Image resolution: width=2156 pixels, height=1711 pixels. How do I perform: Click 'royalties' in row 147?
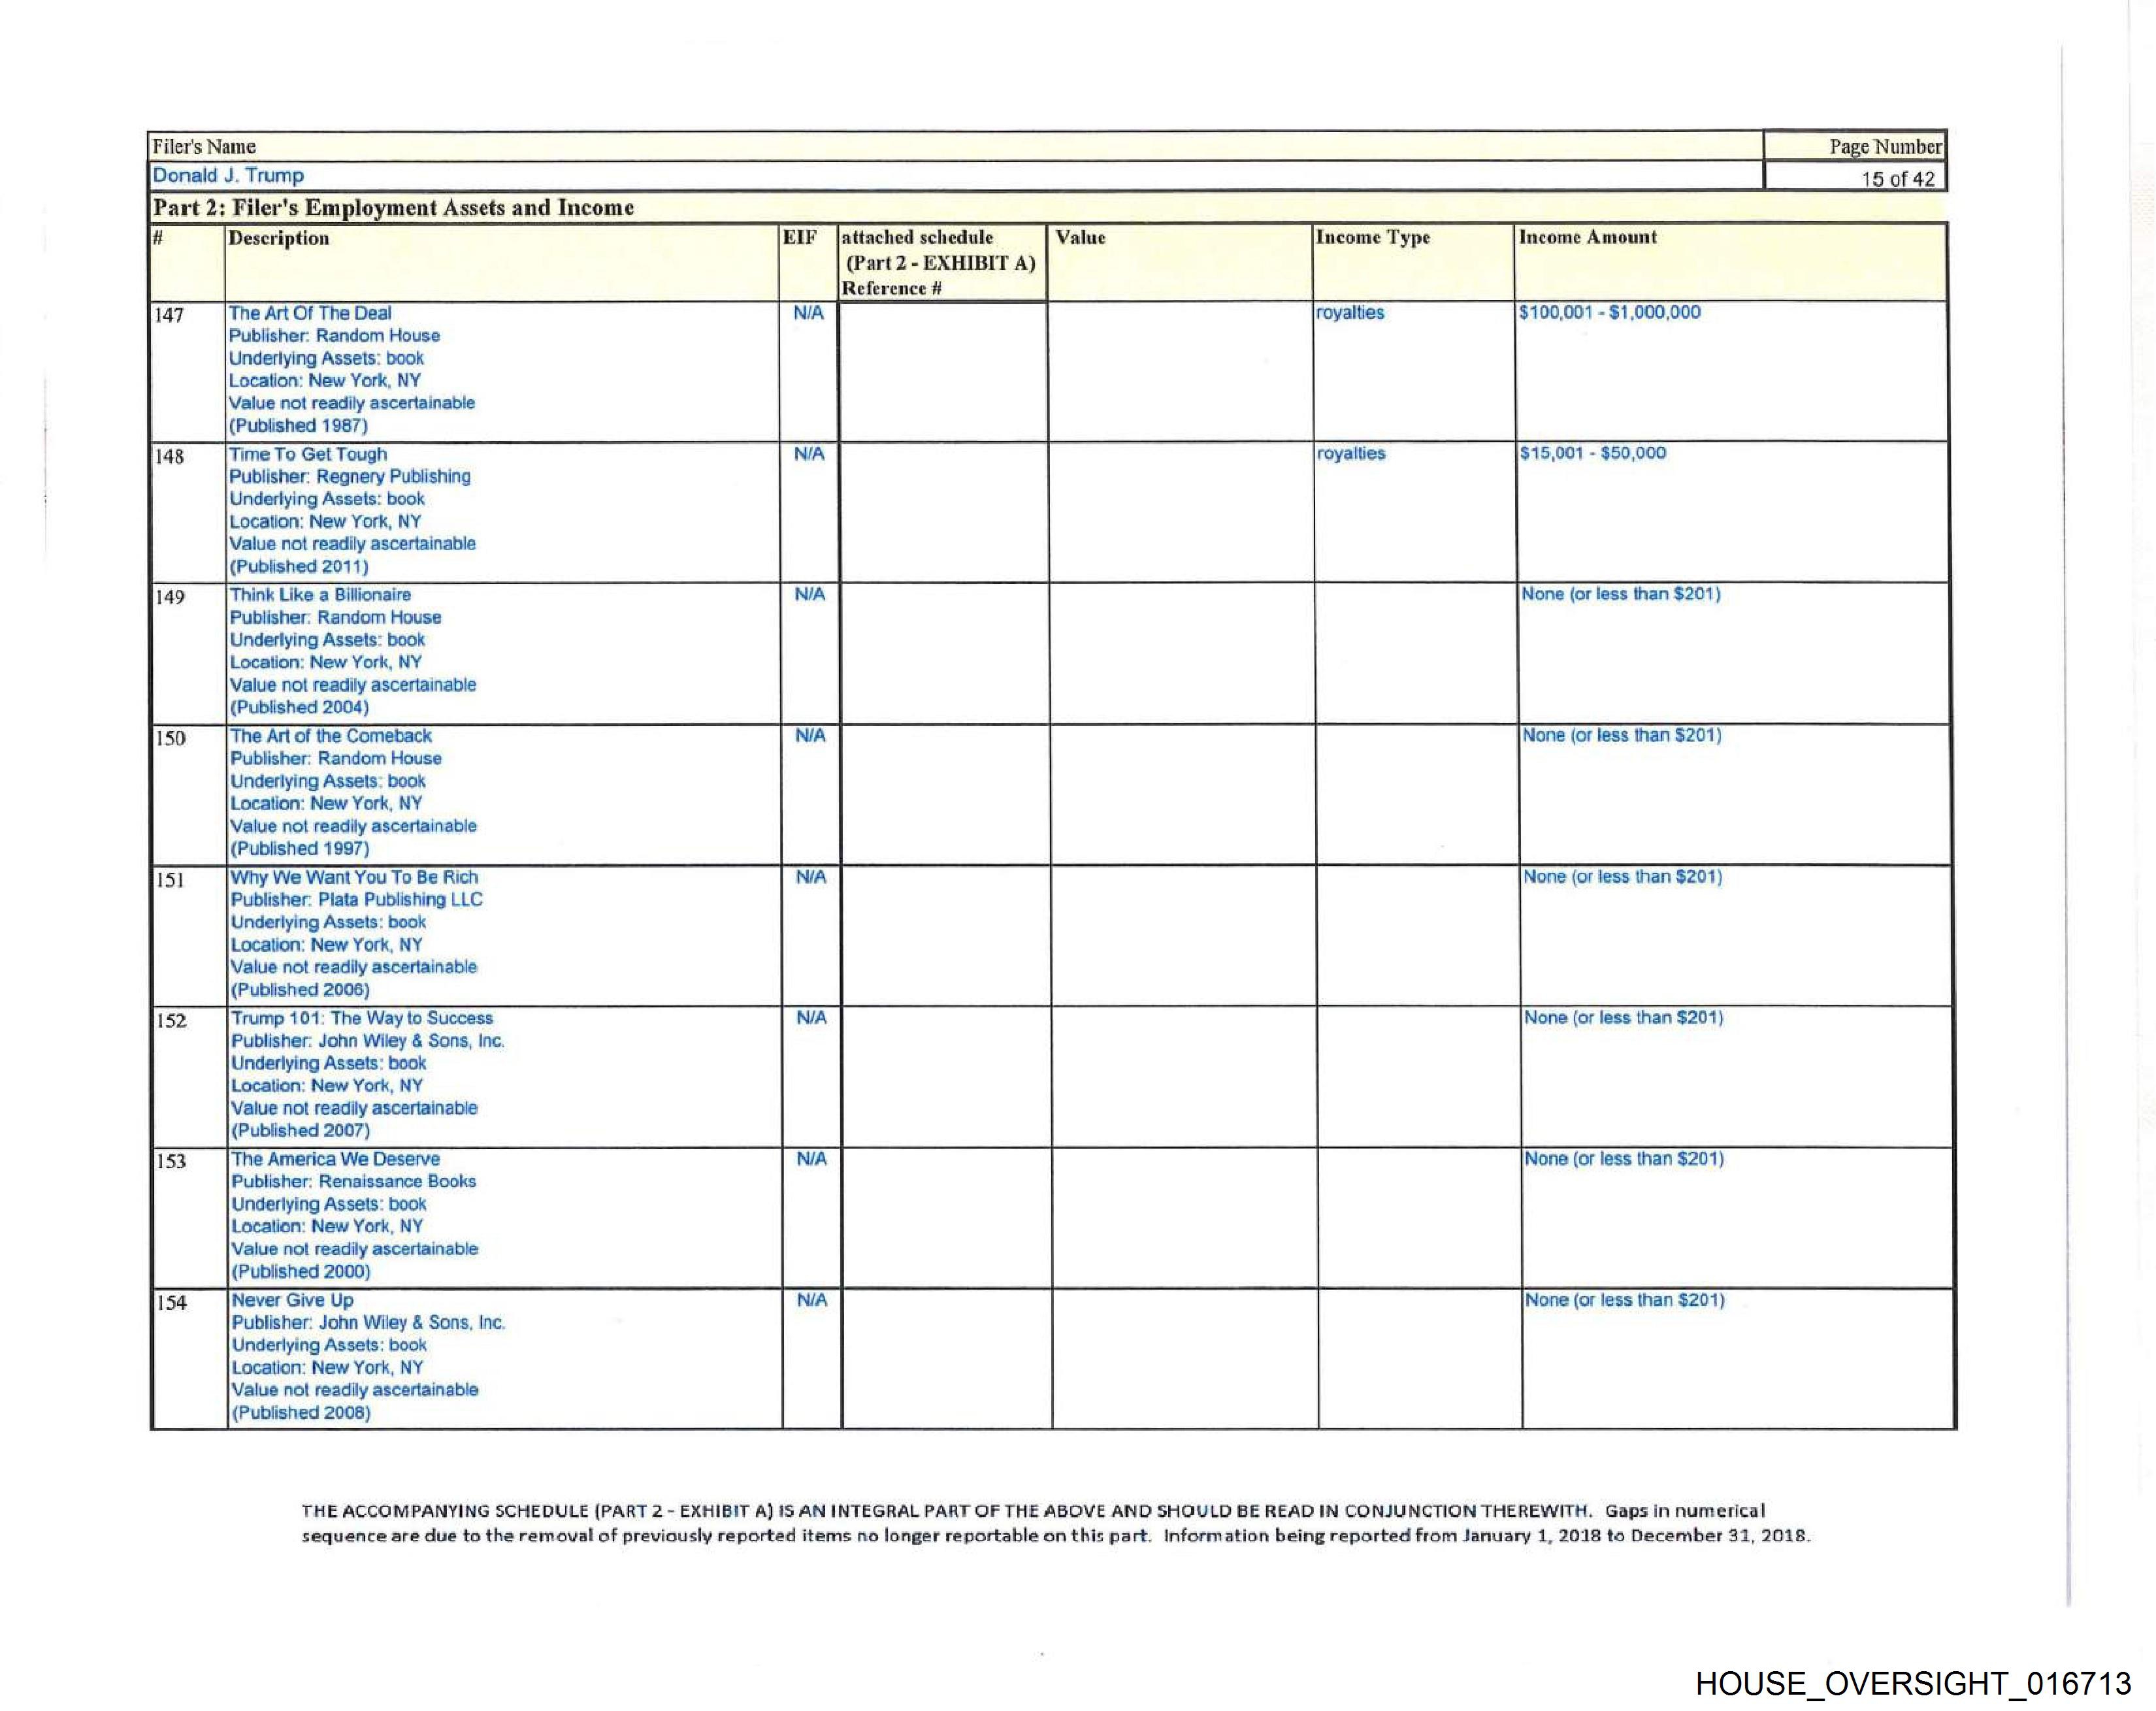pyautogui.click(x=1350, y=312)
